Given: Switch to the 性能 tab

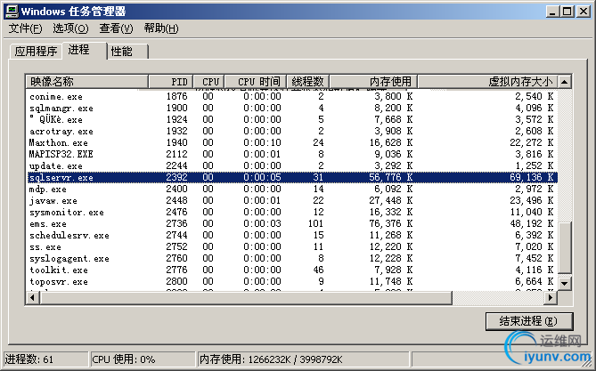Looking at the screenshot, I should click(127, 52).
